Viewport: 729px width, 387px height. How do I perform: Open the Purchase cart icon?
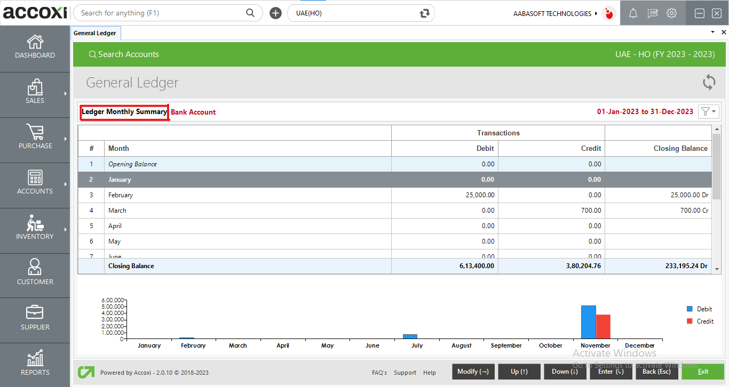[35, 132]
